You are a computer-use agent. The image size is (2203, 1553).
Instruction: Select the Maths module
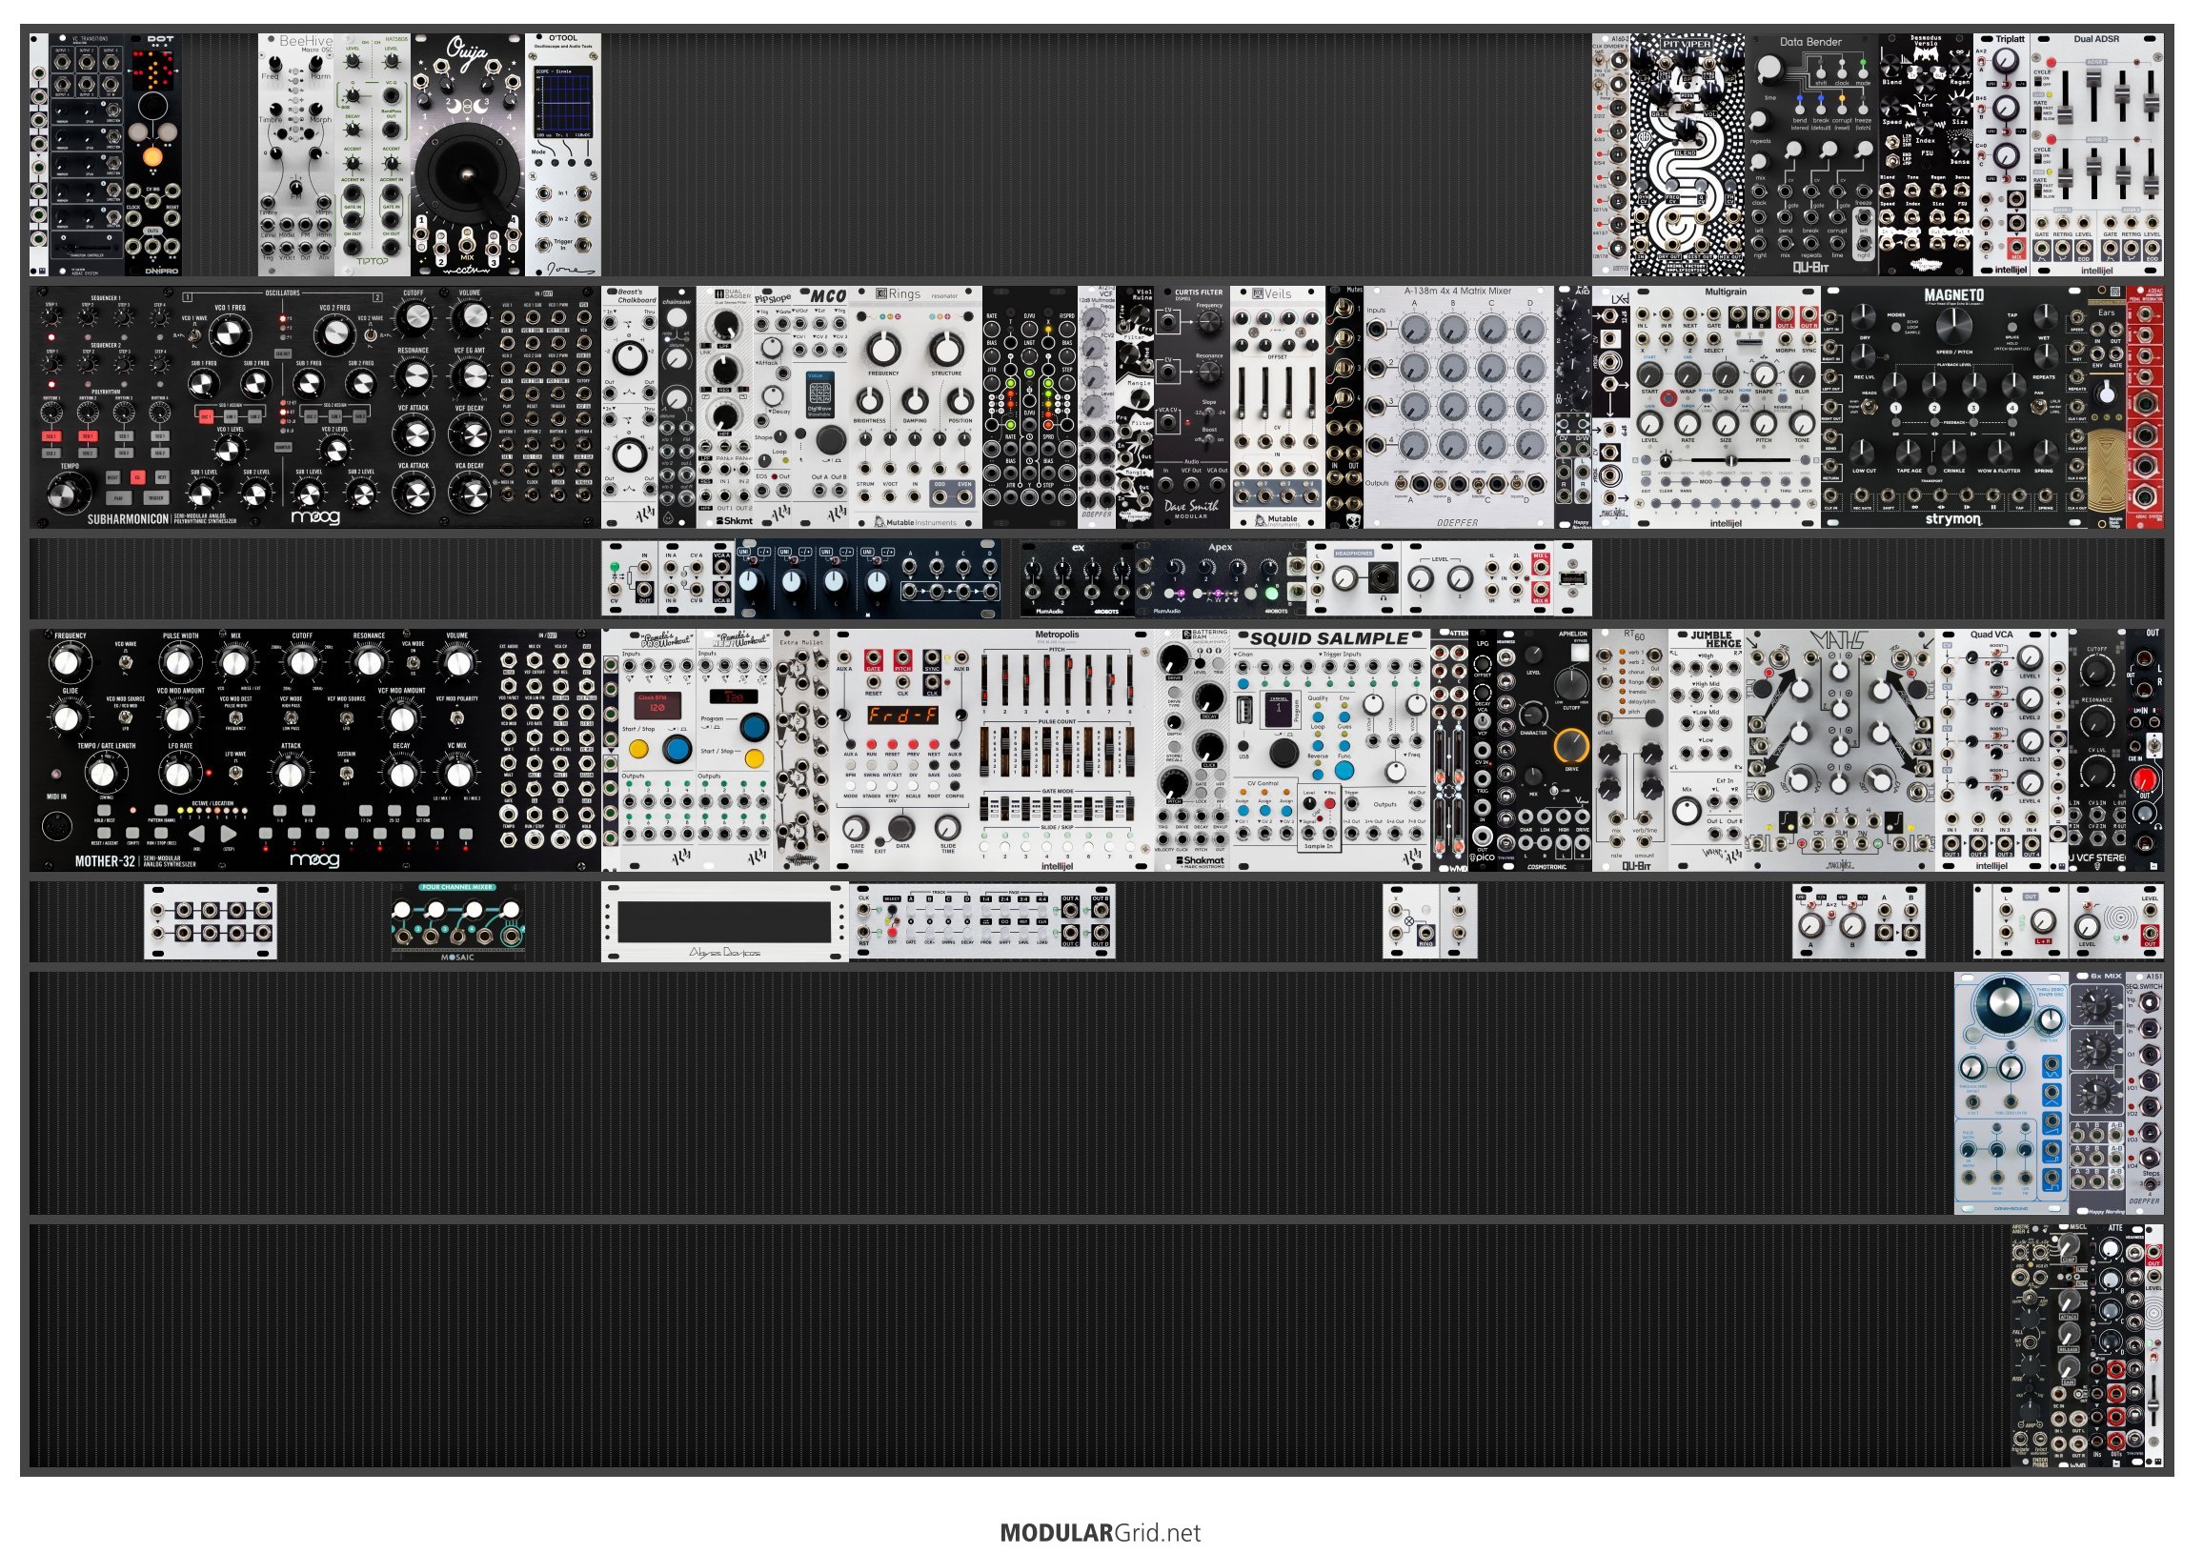[1840, 751]
